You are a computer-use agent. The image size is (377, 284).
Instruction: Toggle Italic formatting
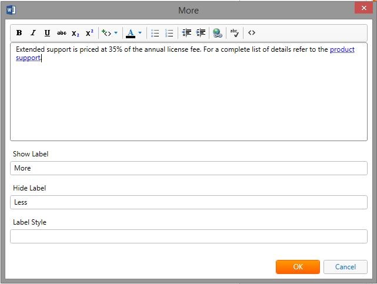point(33,33)
